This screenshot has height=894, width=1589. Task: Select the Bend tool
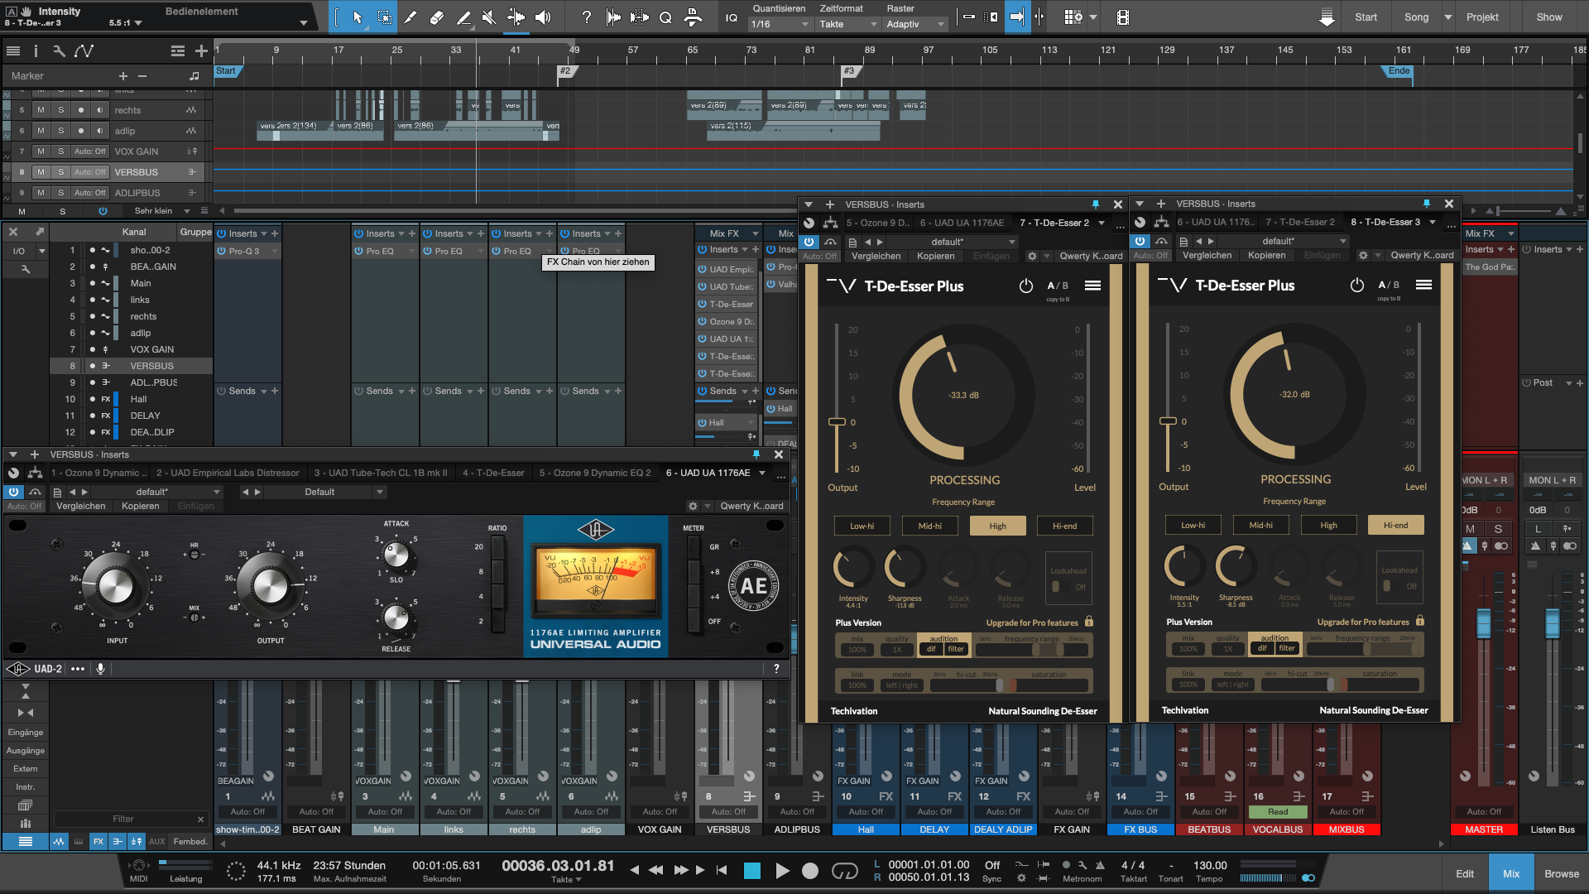point(516,17)
